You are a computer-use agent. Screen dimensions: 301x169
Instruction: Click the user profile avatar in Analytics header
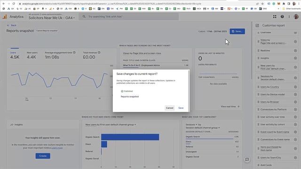click(296, 16)
